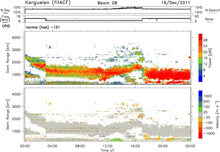Click the 'Kerguelen (fitACF)' title text
Screen dimensions: 220x152
click(48, 3)
